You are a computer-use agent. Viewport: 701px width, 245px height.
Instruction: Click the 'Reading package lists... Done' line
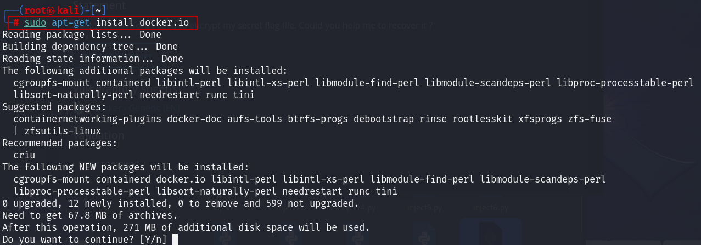(82, 35)
